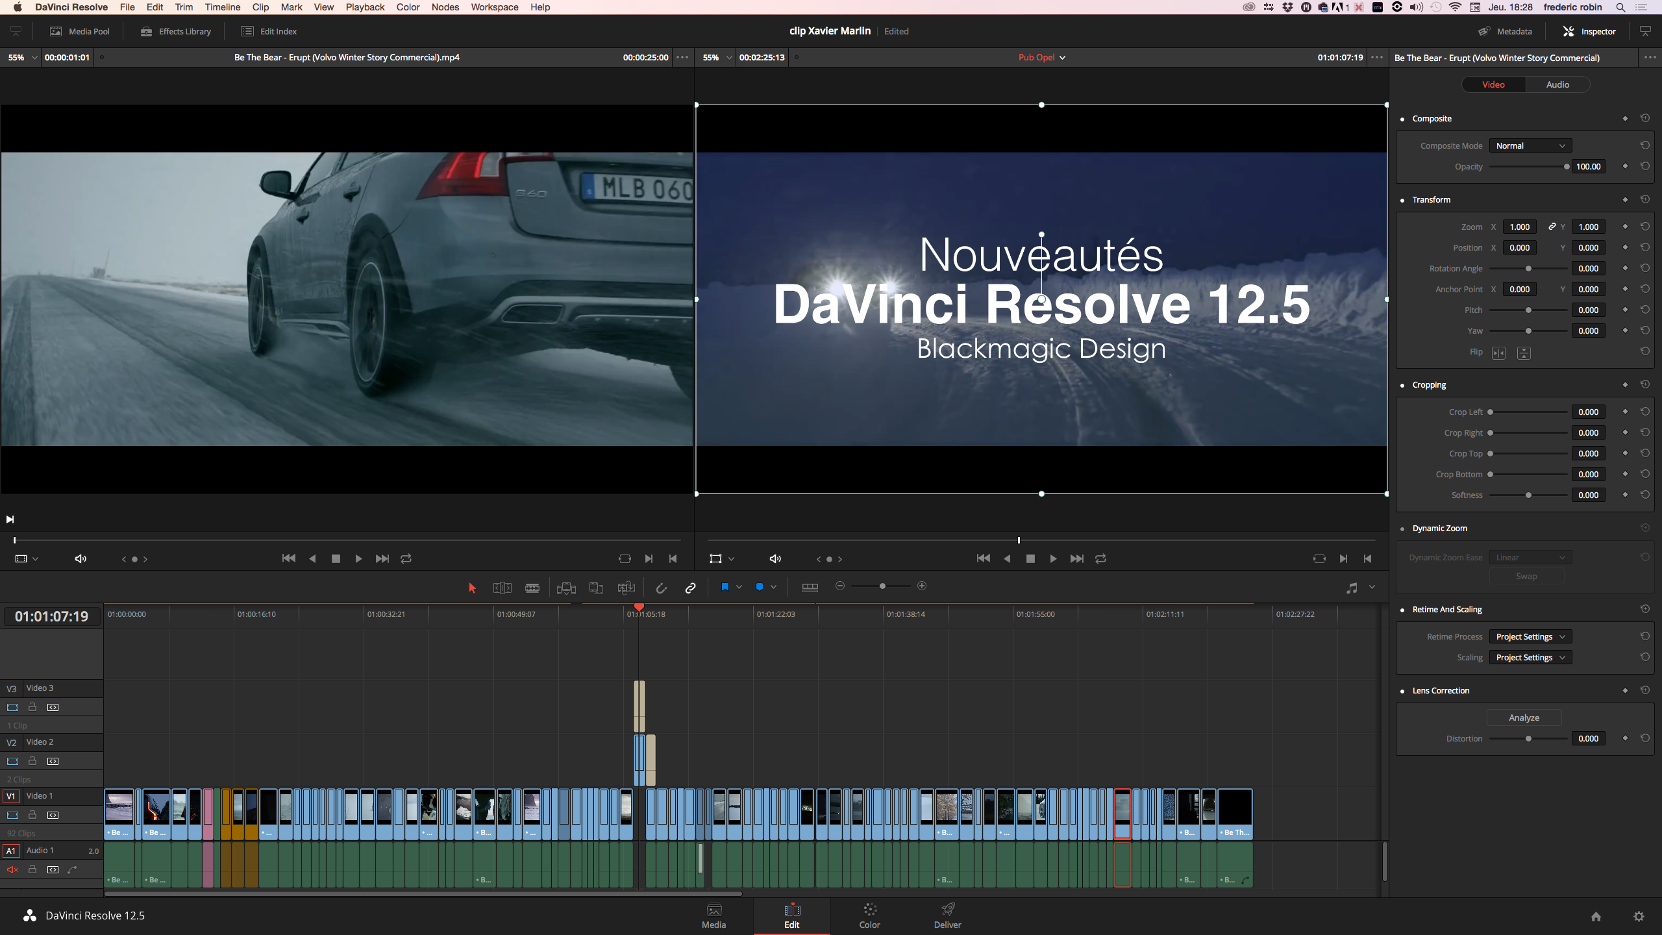This screenshot has height=935, width=1662.
Task: Show the Metadata panel
Action: tap(1505, 31)
